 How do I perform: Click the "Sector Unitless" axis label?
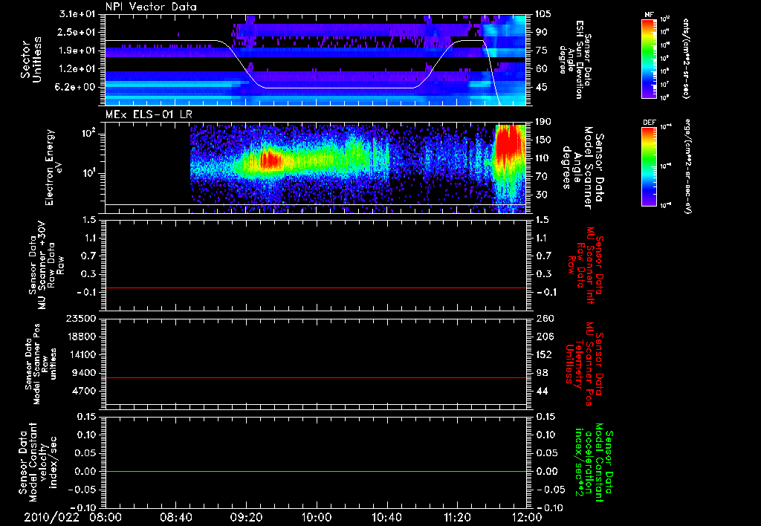31,59
